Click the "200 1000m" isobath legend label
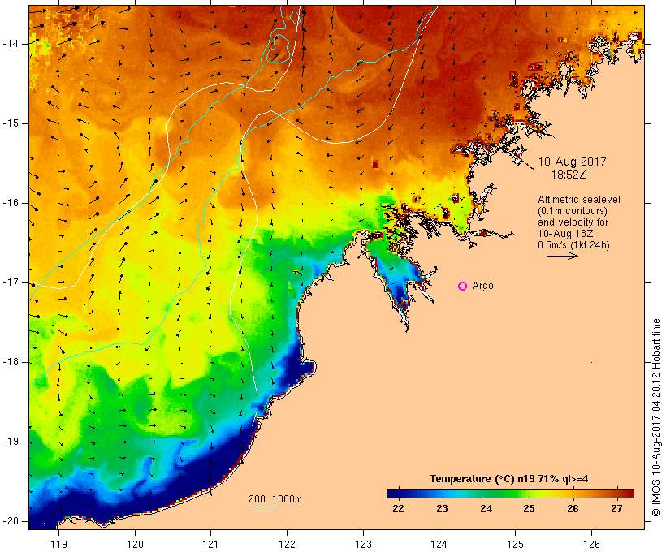 (275, 499)
